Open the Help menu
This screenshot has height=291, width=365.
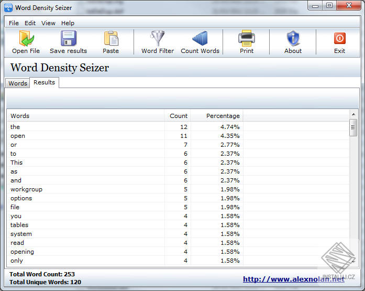68,23
